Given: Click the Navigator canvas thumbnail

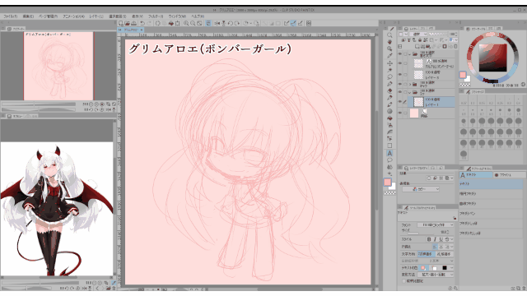Looking at the screenshot, I should point(58,66).
